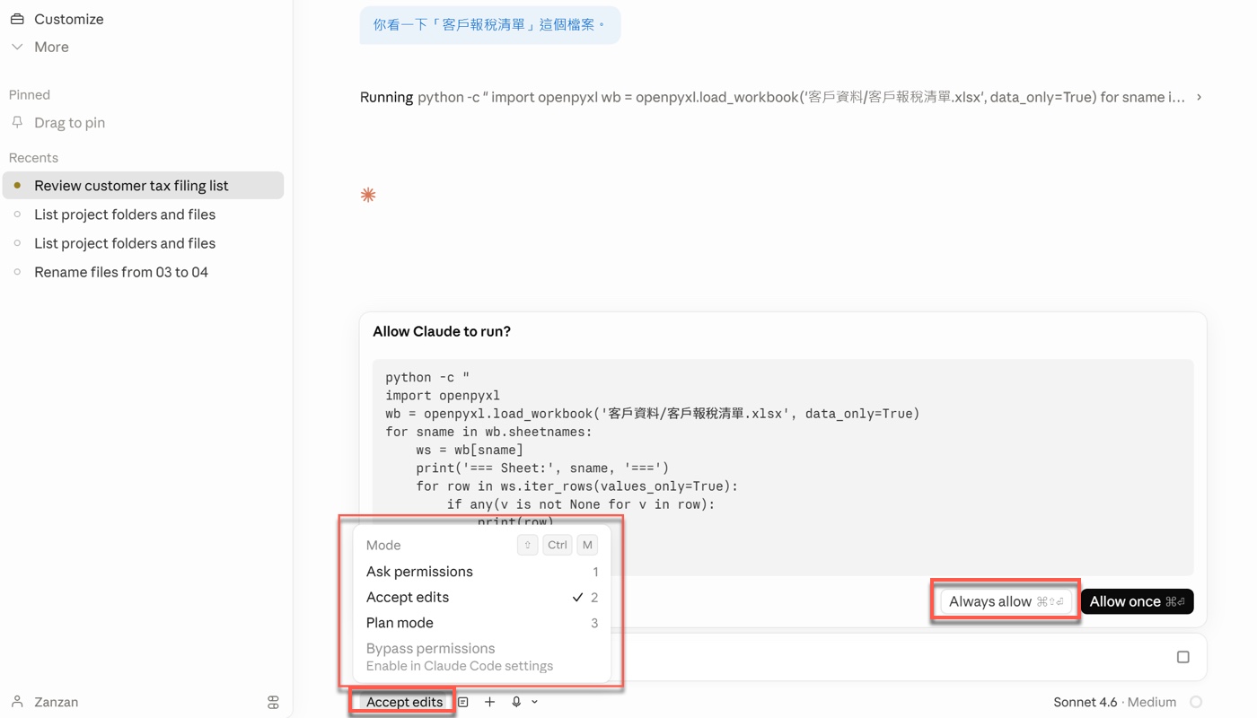The width and height of the screenshot is (1257, 718).
Task: Select Plan mode from Mode menu
Action: (400, 623)
